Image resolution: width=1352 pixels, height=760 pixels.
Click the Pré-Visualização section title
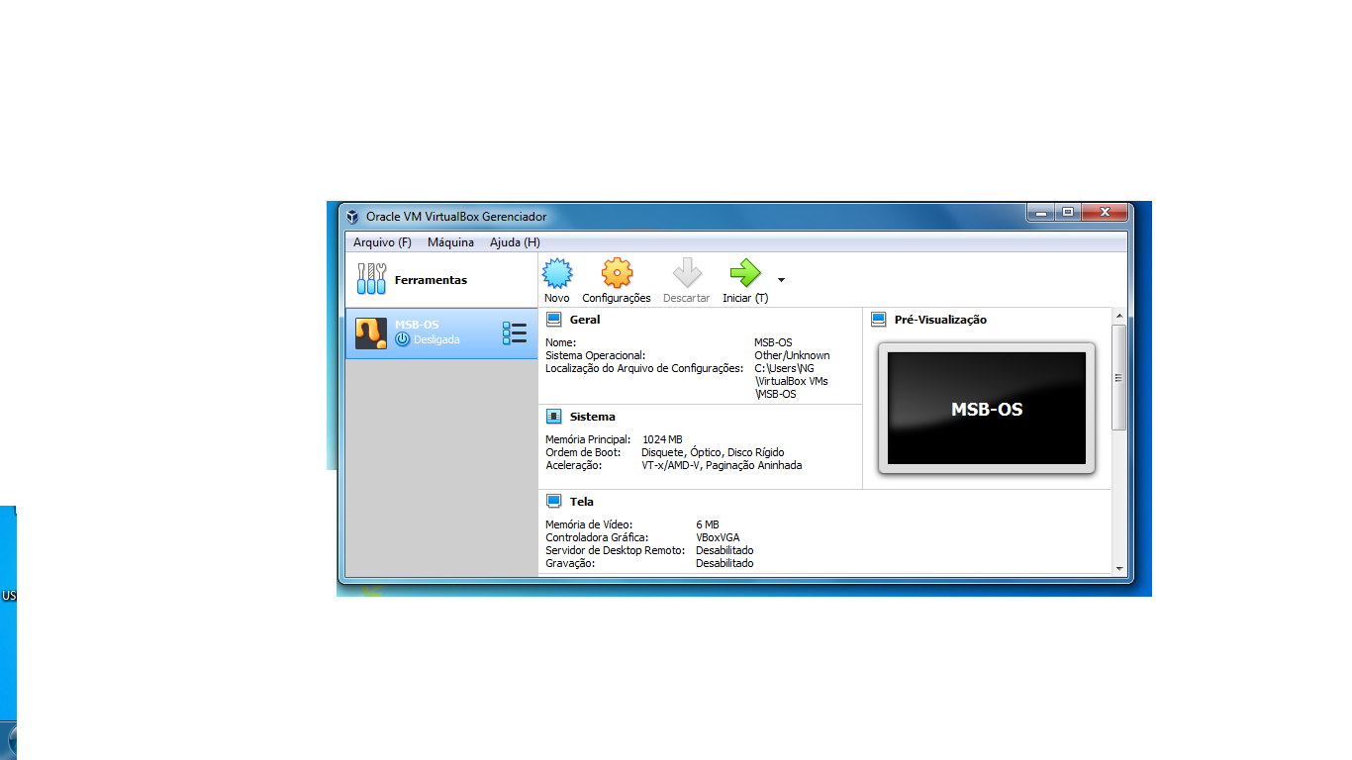[x=940, y=320]
